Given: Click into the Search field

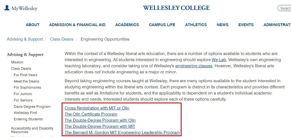Looking at the screenshot, I should point(285,8).
